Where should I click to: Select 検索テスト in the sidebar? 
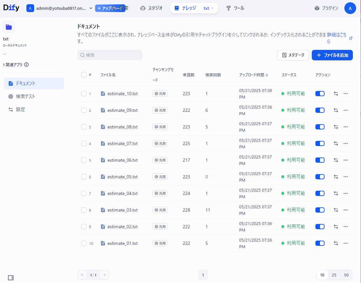pyautogui.click(x=34, y=96)
